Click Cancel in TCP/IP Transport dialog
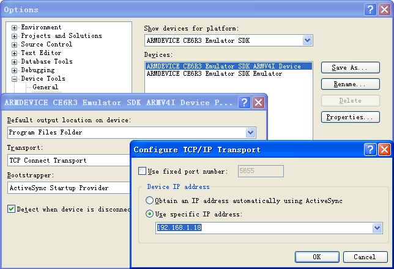The image size is (394, 269). click(x=365, y=257)
